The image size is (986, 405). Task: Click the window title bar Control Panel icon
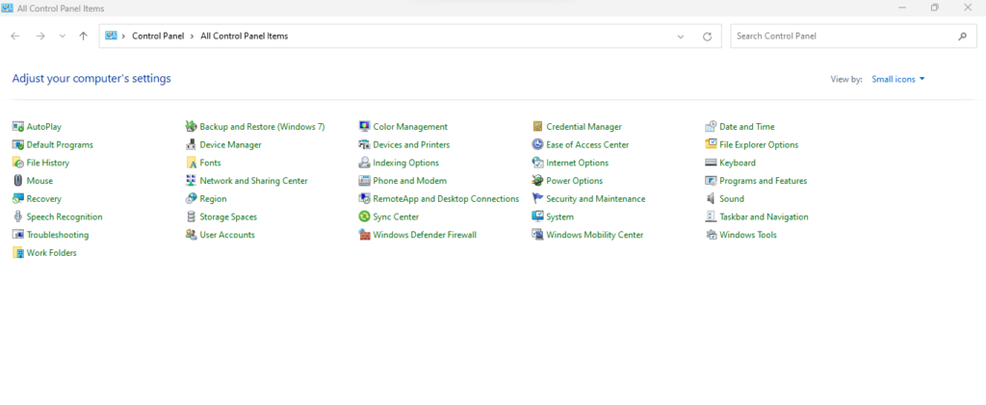pyautogui.click(x=8, y=8)
